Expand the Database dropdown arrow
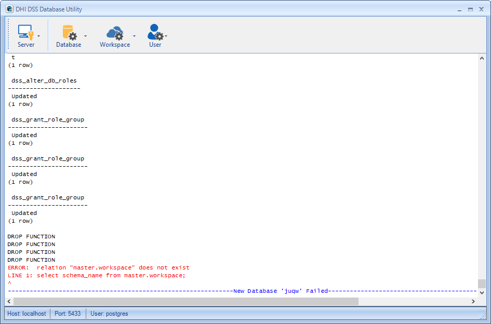Screen dimensions: 491x324 (x=86, y=36)
